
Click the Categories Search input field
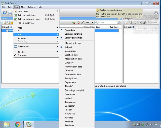coord(153,23)
